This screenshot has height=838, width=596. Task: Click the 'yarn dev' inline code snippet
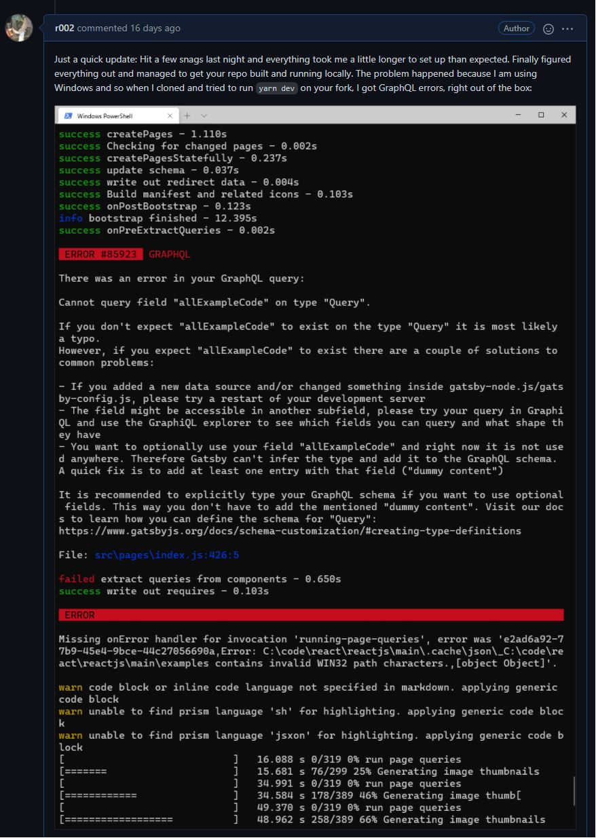tap(277, 88)
